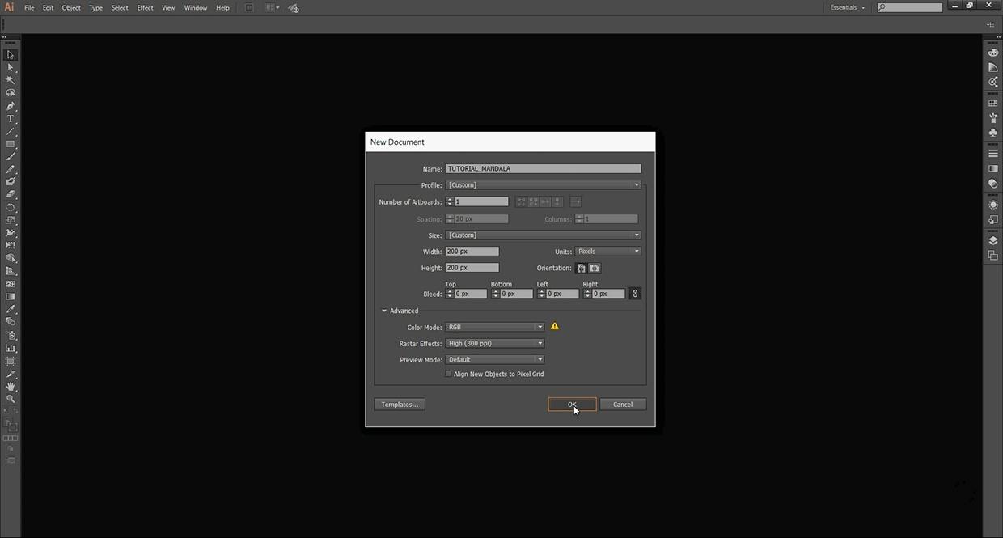
Task: Open the Layers panel stack icon
Action: pyautogui.click(x=993, y=241)
